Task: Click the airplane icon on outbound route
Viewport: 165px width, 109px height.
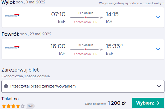Action: coord(101,17)
